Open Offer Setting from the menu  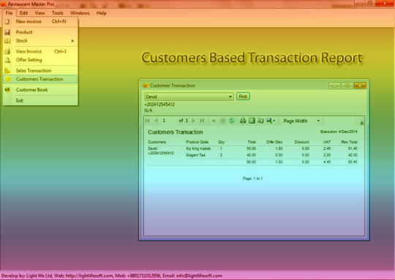[x=40, y=60]
